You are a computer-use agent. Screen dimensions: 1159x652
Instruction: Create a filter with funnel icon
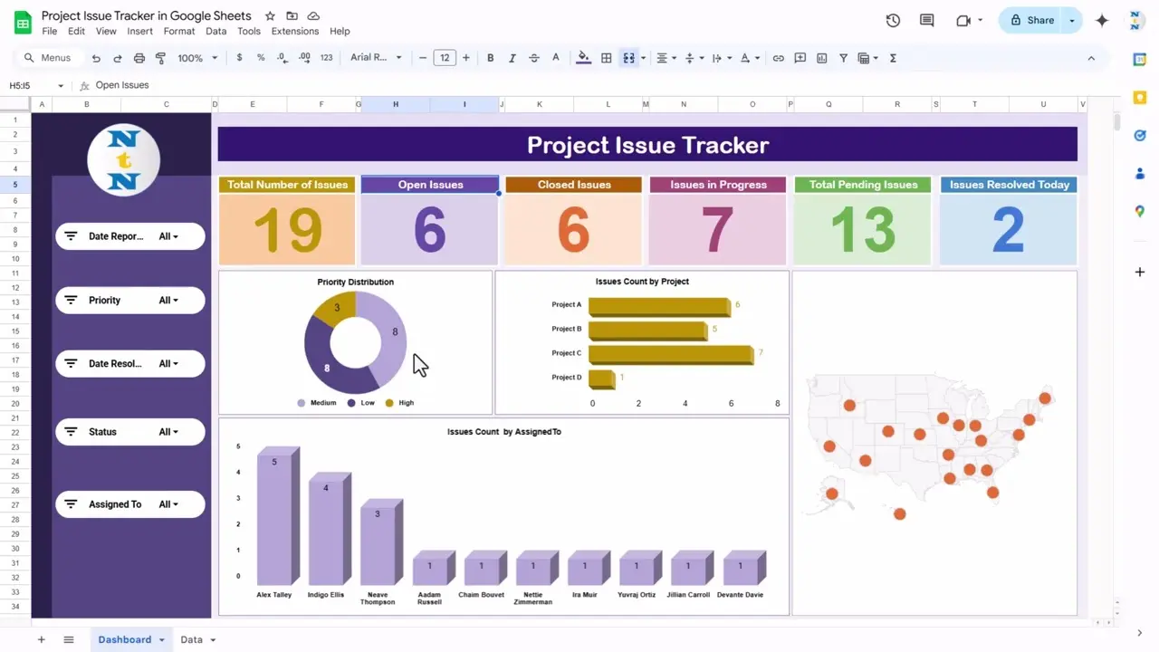[x=844, y=58]
